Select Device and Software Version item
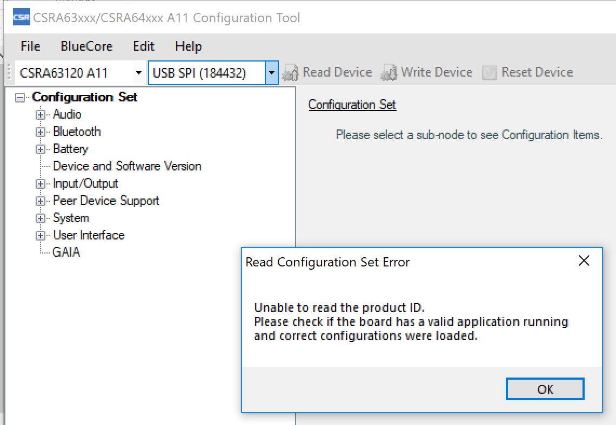 127,166
